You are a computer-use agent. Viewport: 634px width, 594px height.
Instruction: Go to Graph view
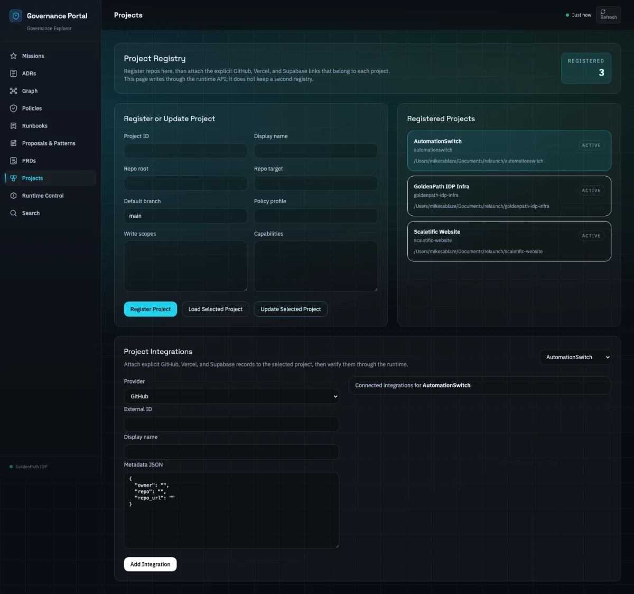[50, 91]
